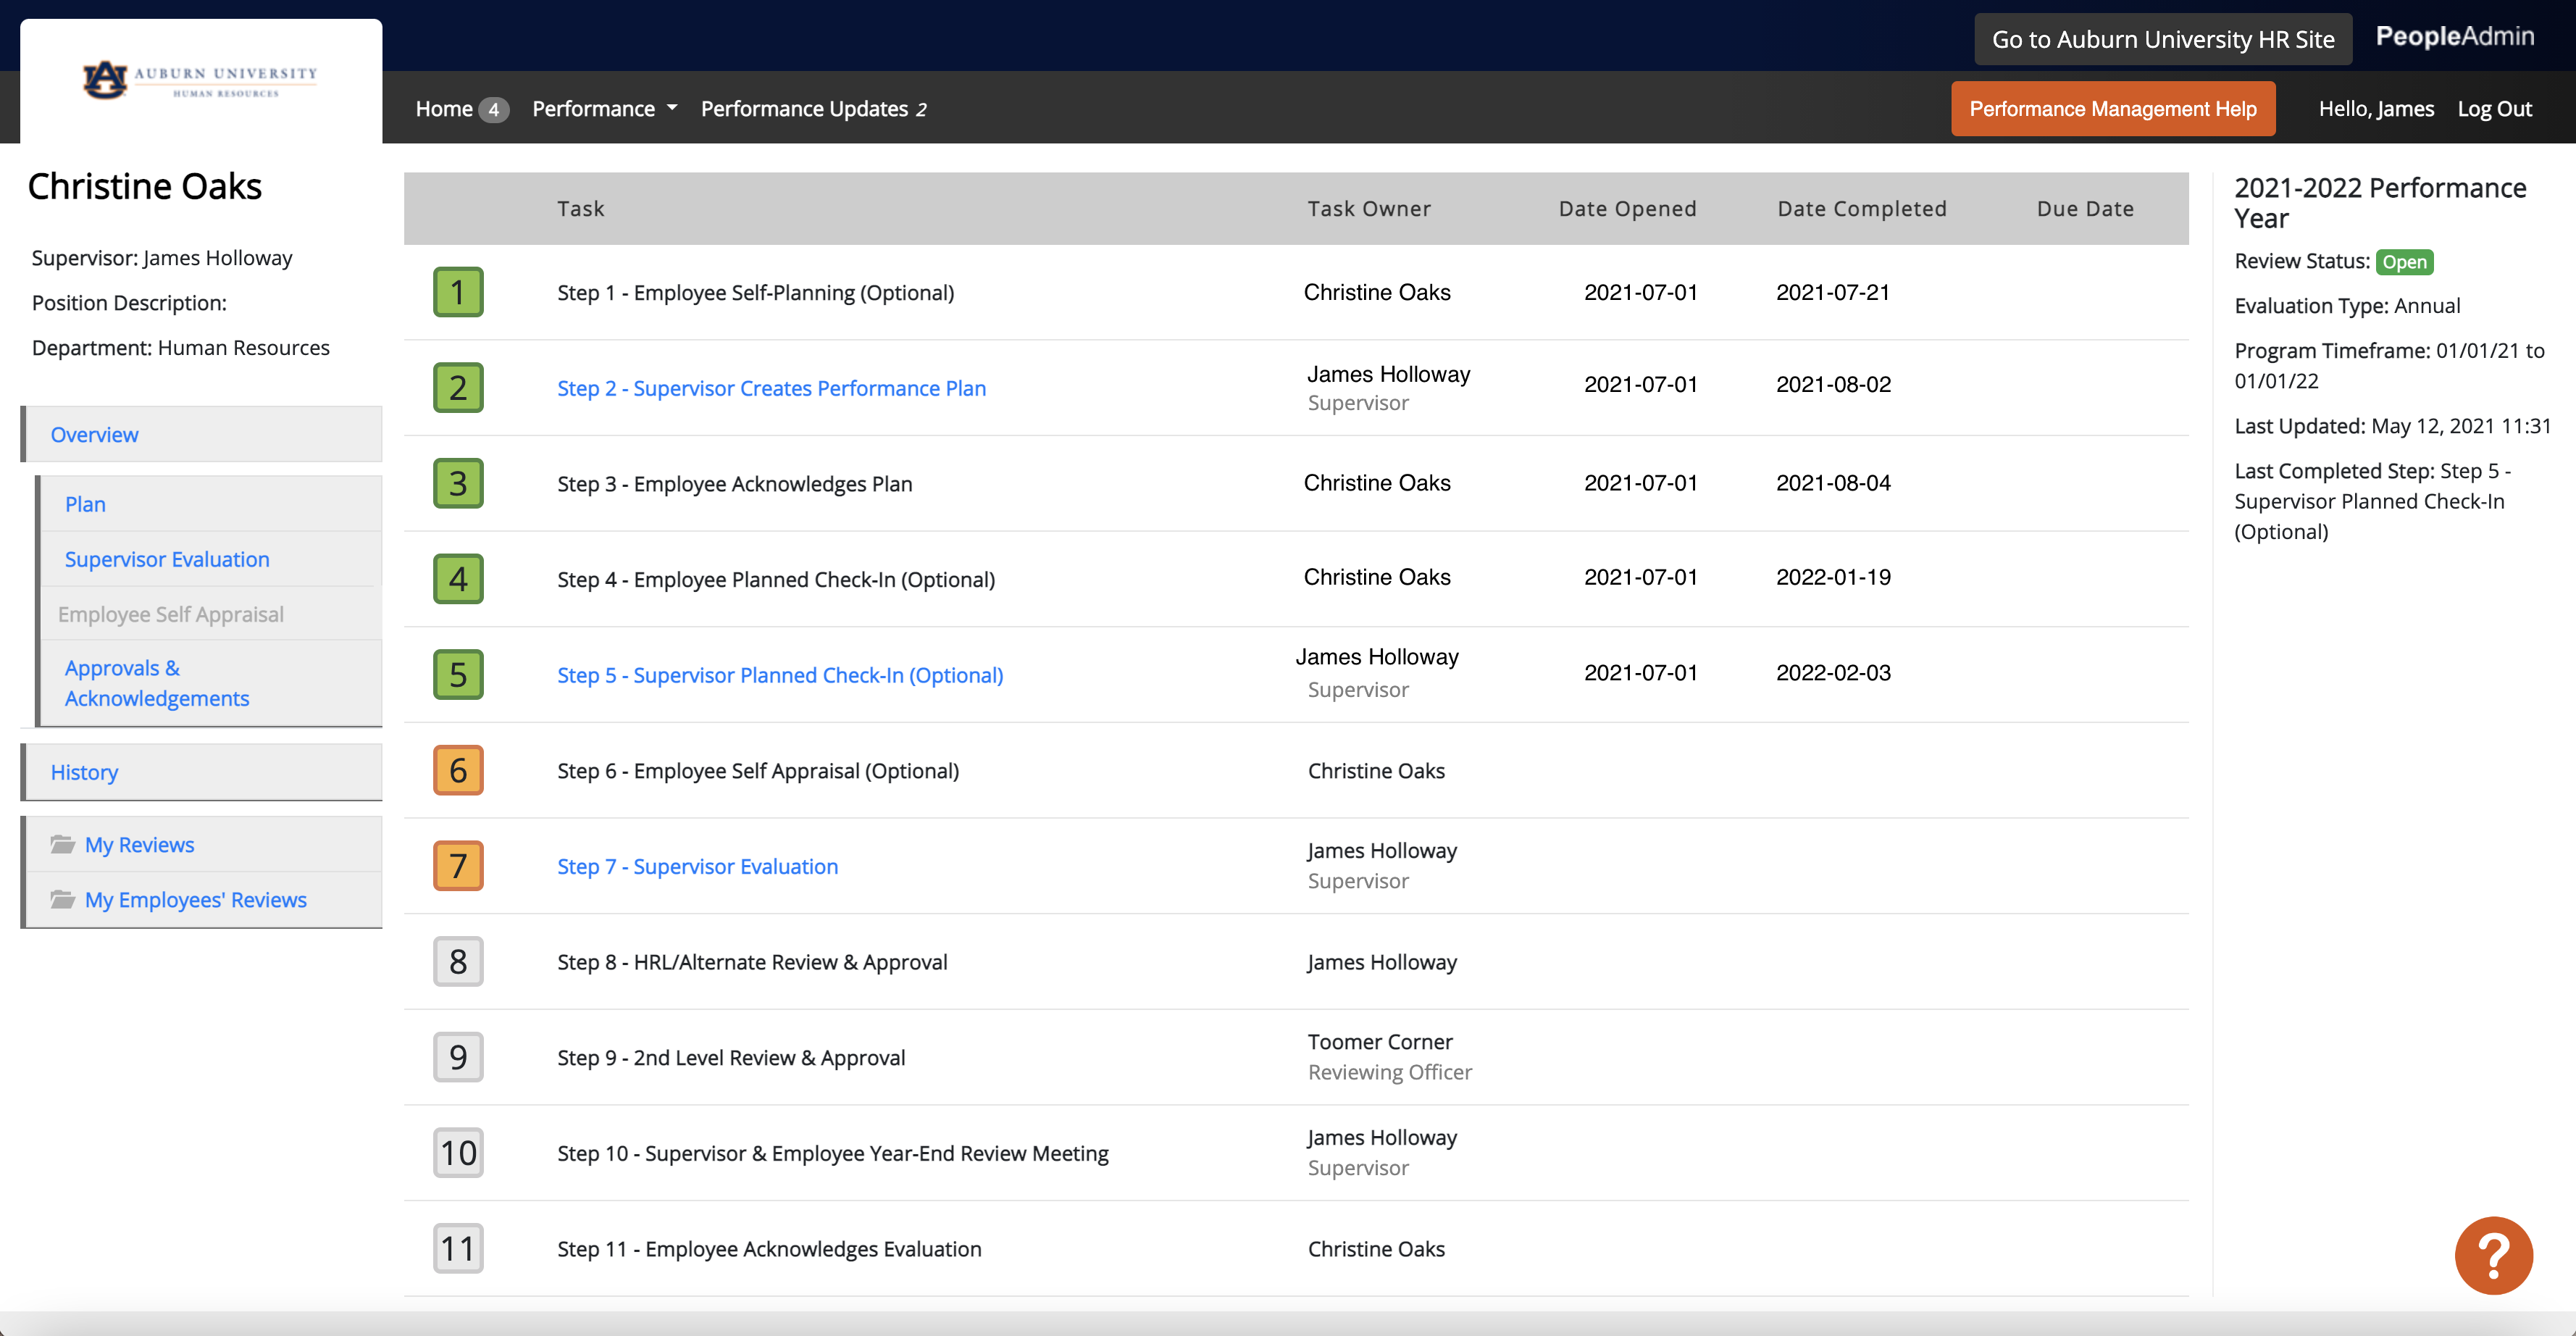Click Step 4 - Employee Planned Check-In text

click(x=775, y=579)
